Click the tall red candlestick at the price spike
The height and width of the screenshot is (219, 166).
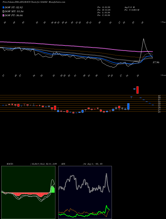click(137, 90)
